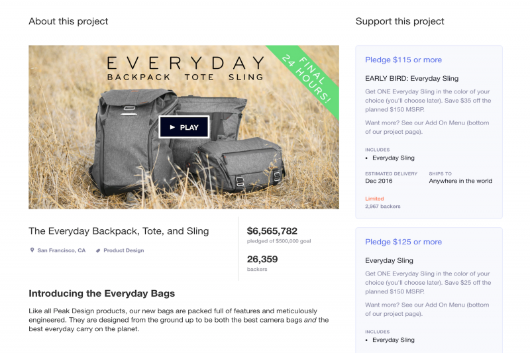Click the 26,359 backers count
This screenshot has width=530, height=353.
point(262,259)
